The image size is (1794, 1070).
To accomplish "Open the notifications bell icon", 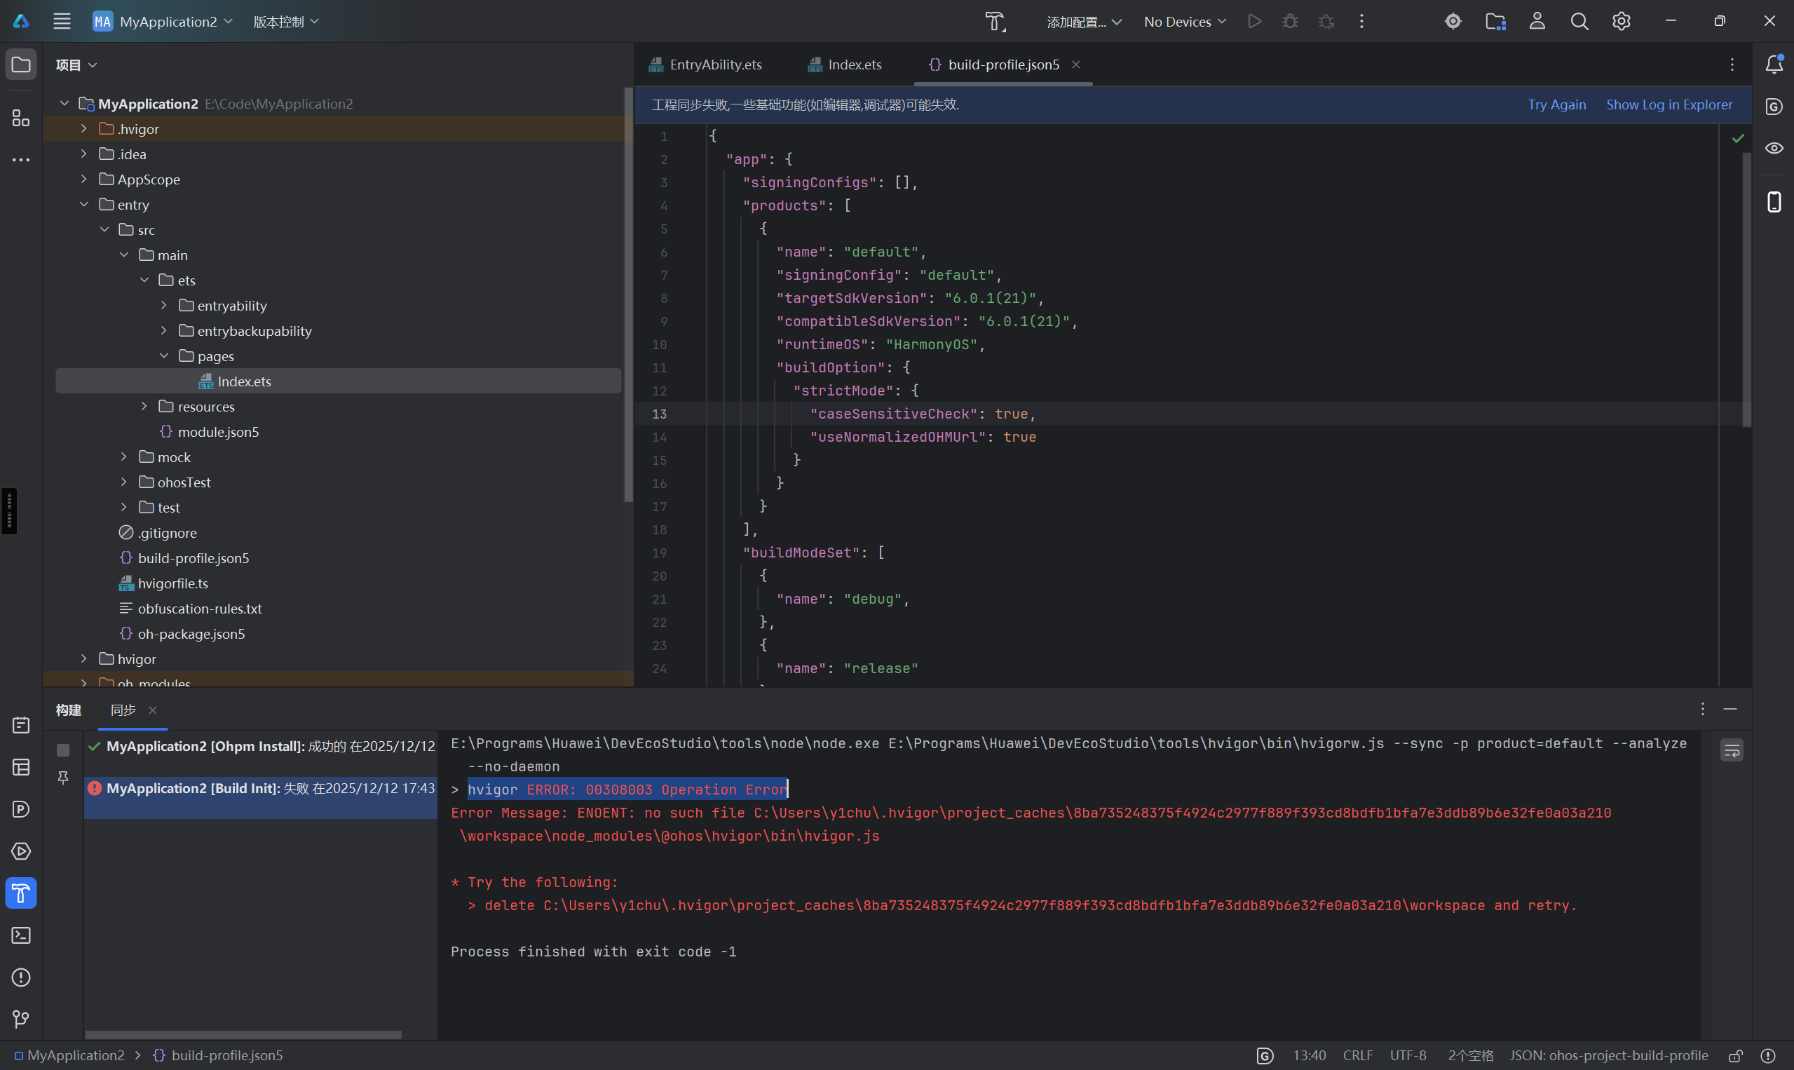I will [x=1774, y=65].
